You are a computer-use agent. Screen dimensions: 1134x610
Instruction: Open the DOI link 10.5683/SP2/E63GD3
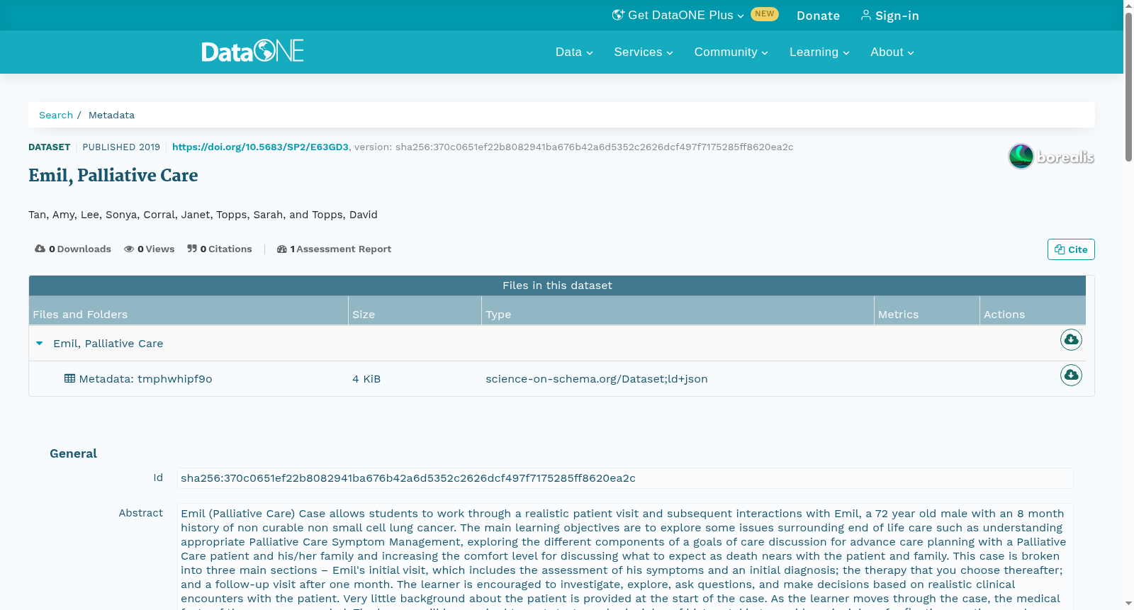pyautogui.click(x=260, y=147)
